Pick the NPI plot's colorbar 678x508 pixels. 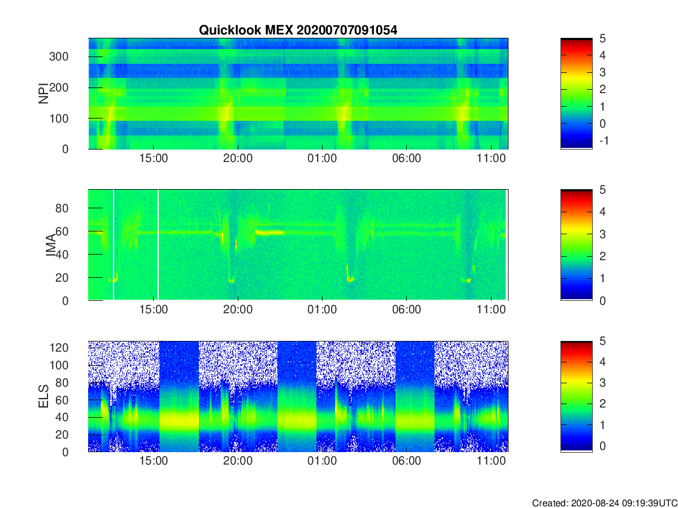coord(576,94)
